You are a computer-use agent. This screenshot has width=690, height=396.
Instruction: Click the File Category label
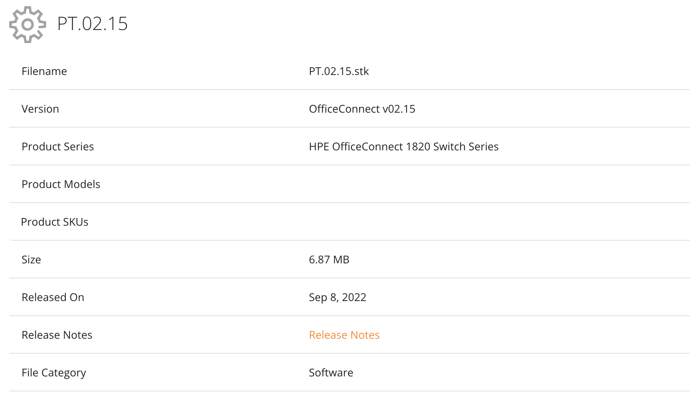click(54, 373)
